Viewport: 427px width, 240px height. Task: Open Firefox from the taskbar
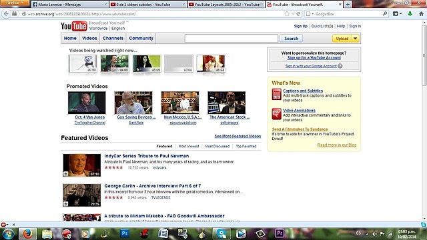click(x=27, y=234)
